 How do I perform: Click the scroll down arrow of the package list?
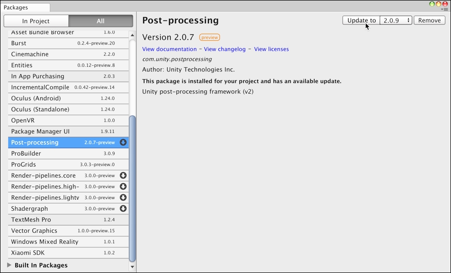pyautogui.click(x=132, y=266)
